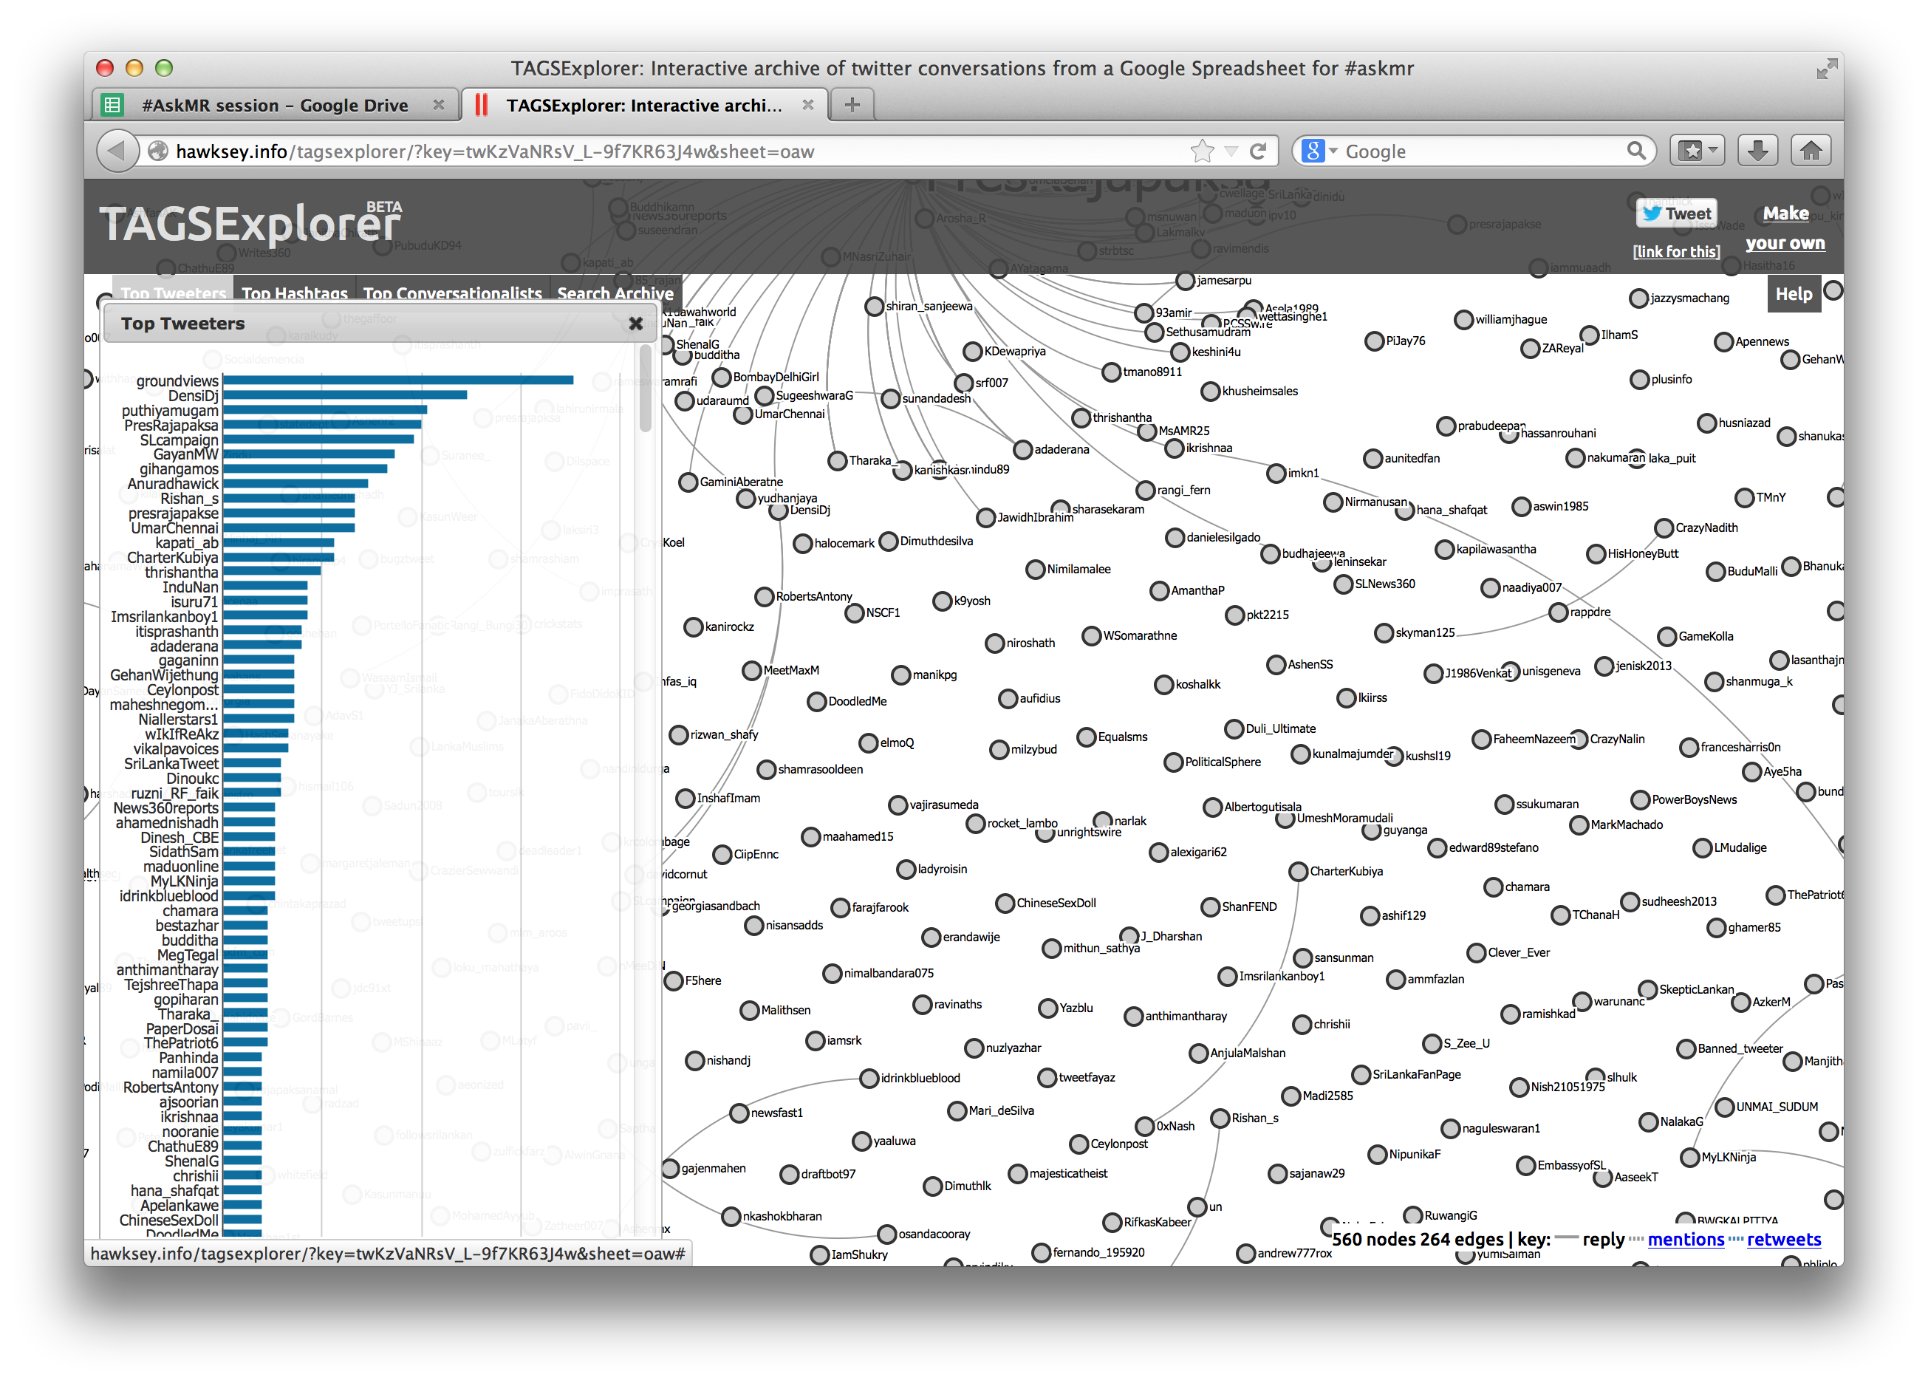Click the Tweet button
The height and width of the screenshot is (1383, 1928).
point(1676,214)
